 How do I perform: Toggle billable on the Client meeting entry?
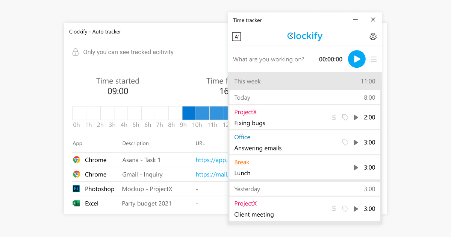333,208
